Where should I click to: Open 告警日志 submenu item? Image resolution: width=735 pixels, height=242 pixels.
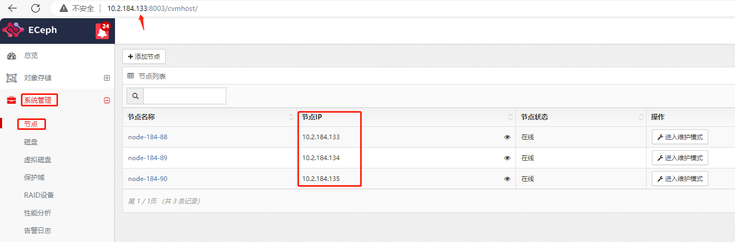[x=38, y=231]
